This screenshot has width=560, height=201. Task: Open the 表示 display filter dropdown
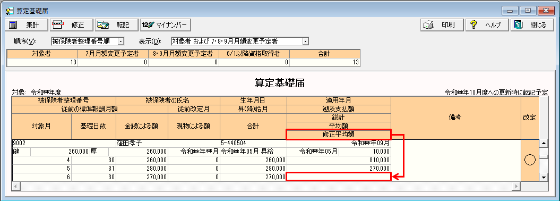click(305, 41)
